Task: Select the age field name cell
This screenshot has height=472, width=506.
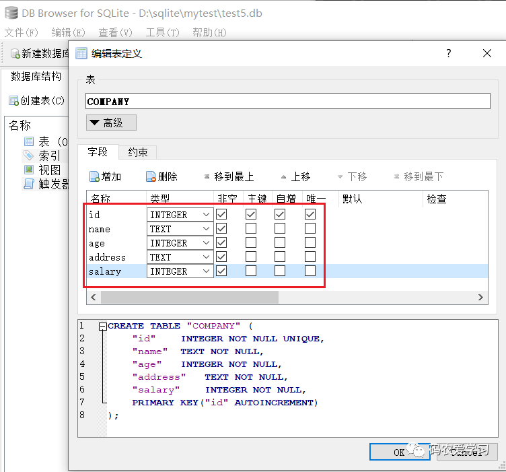Action: point(117,243)
